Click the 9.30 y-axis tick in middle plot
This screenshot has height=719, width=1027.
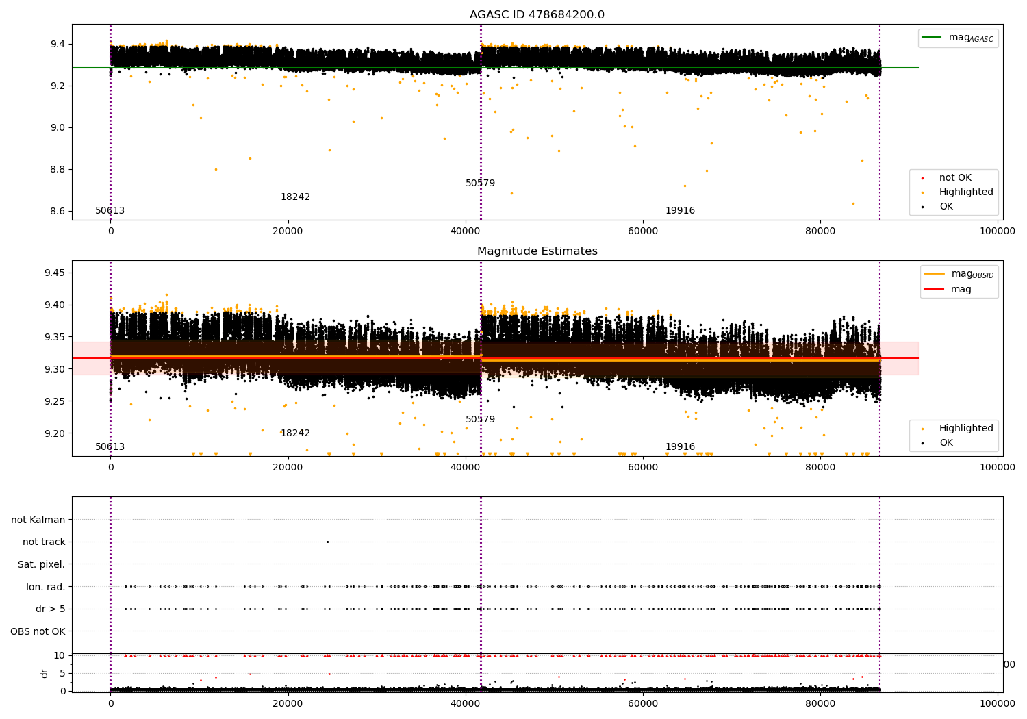(54, 369)
